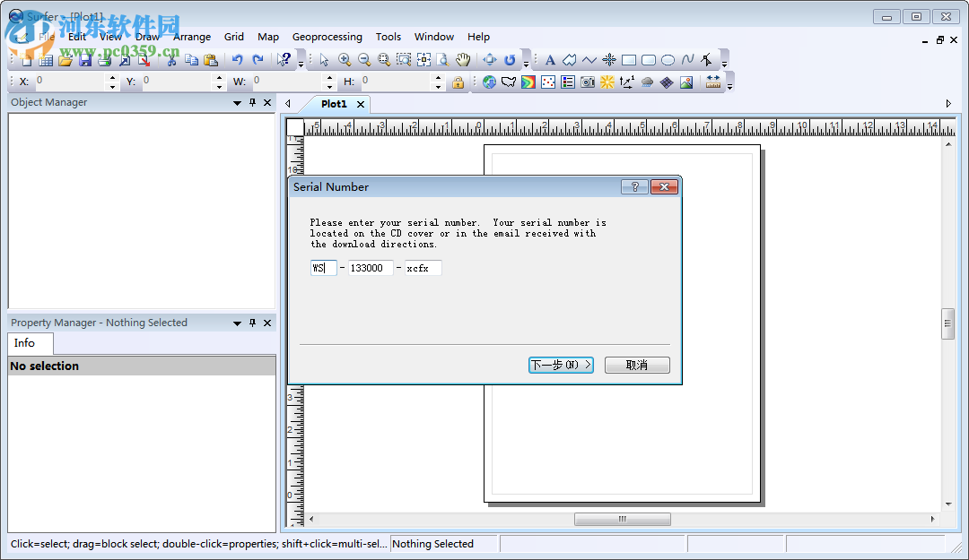Cut selection with the scissors icon
Viewport: 969px width, 560px height.
pyautogui.click(x=172, y=60)
